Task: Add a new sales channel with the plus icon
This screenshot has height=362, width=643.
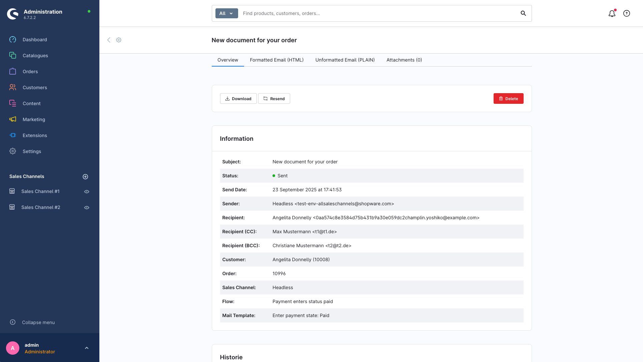Action: [85, 177]
